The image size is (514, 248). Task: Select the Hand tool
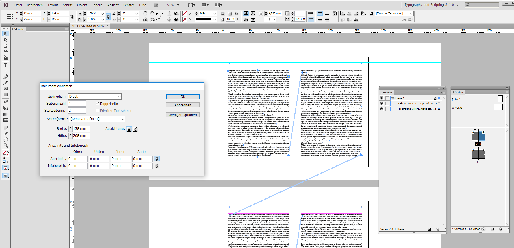(6, 140)
